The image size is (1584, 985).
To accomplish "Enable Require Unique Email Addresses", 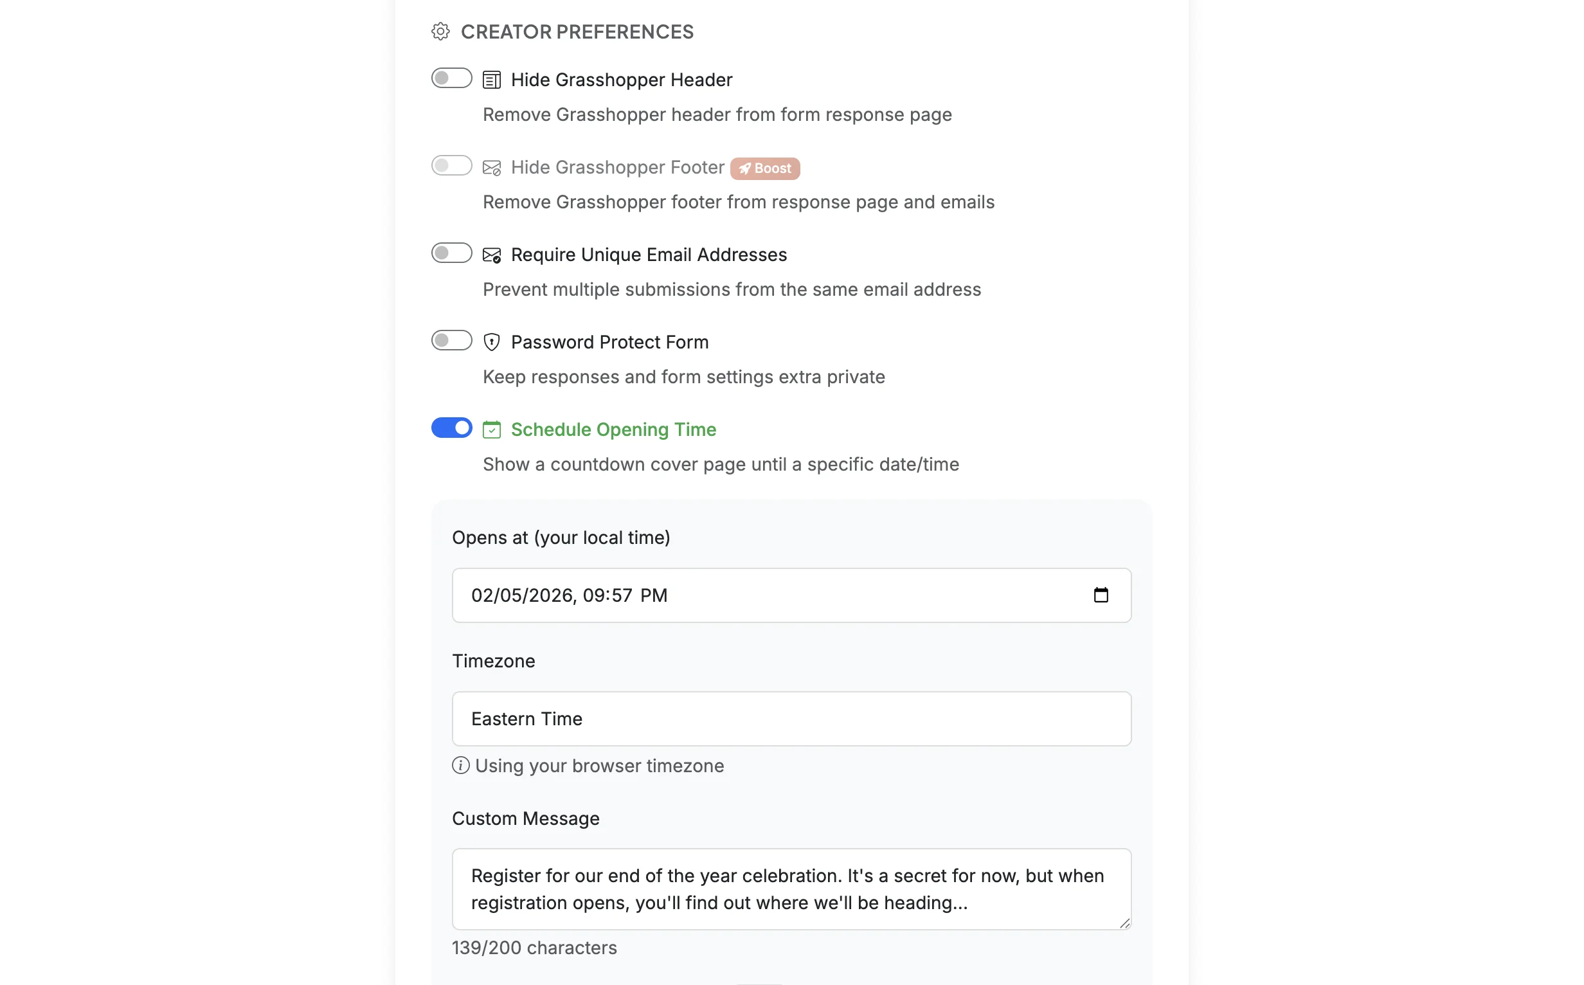I will tap(451, 253).
